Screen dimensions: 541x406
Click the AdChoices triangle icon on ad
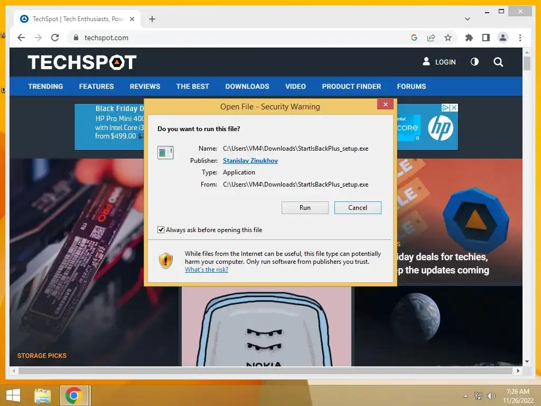click(446, 108)
